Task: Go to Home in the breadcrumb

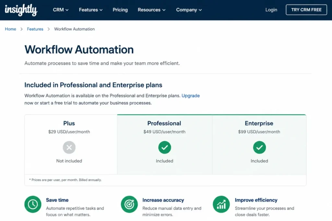Action: point(10,29)
